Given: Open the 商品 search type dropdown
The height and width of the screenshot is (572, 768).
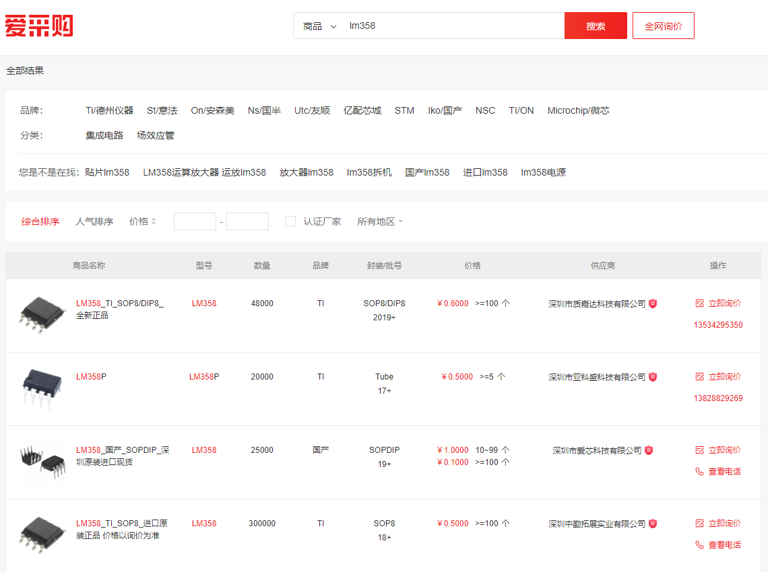Looking at the screenshot, I should [319, 26].
